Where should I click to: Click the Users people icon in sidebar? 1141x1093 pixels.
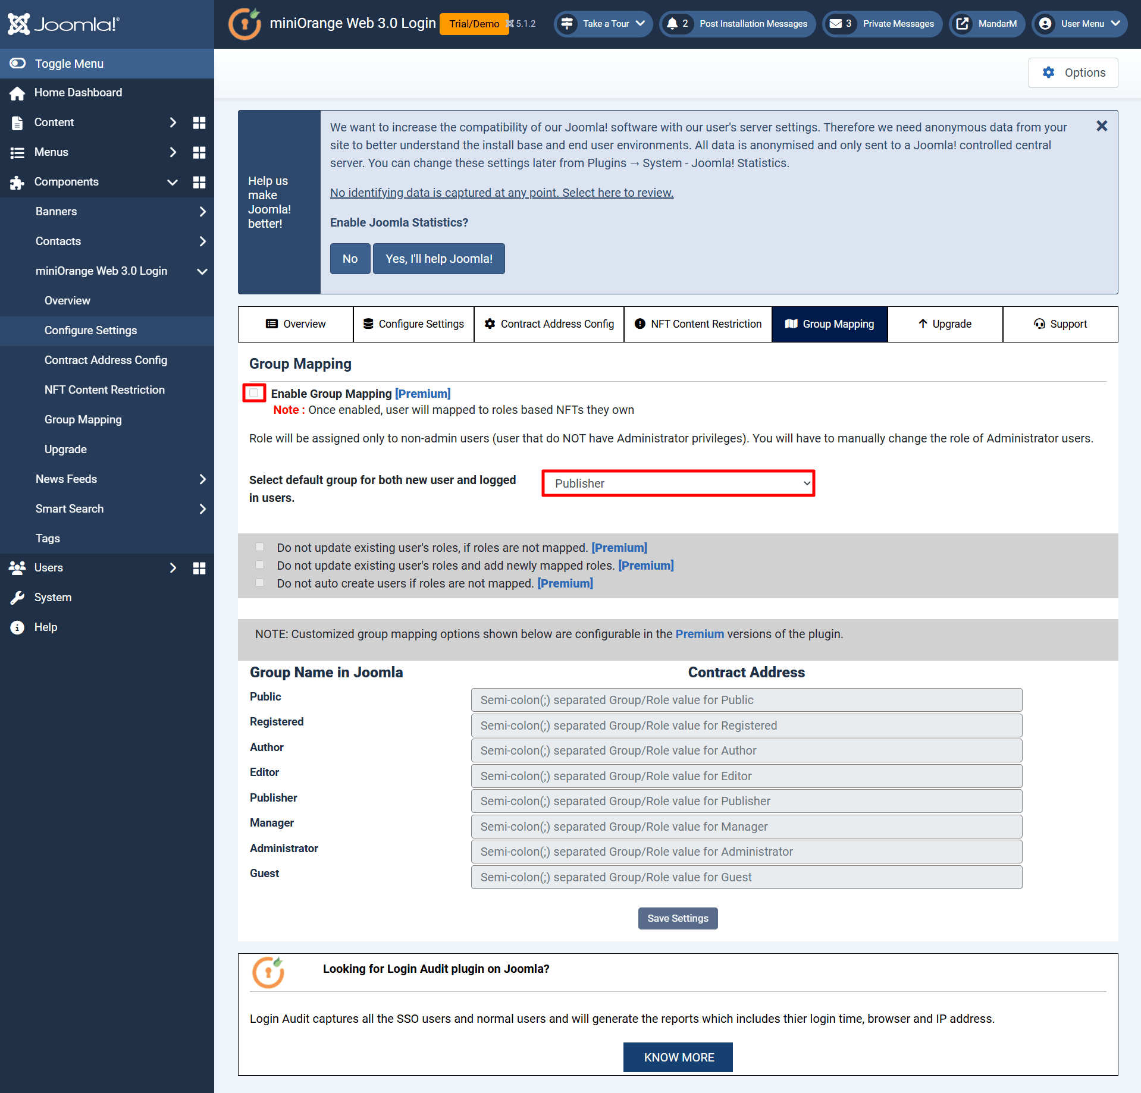click(17, 568)
